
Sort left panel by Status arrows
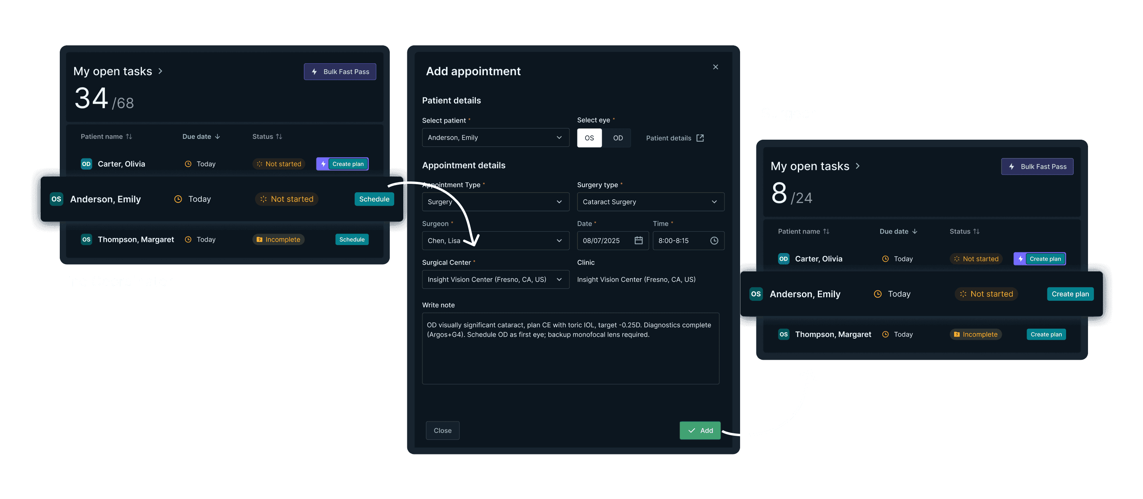[x=279, y=136]
